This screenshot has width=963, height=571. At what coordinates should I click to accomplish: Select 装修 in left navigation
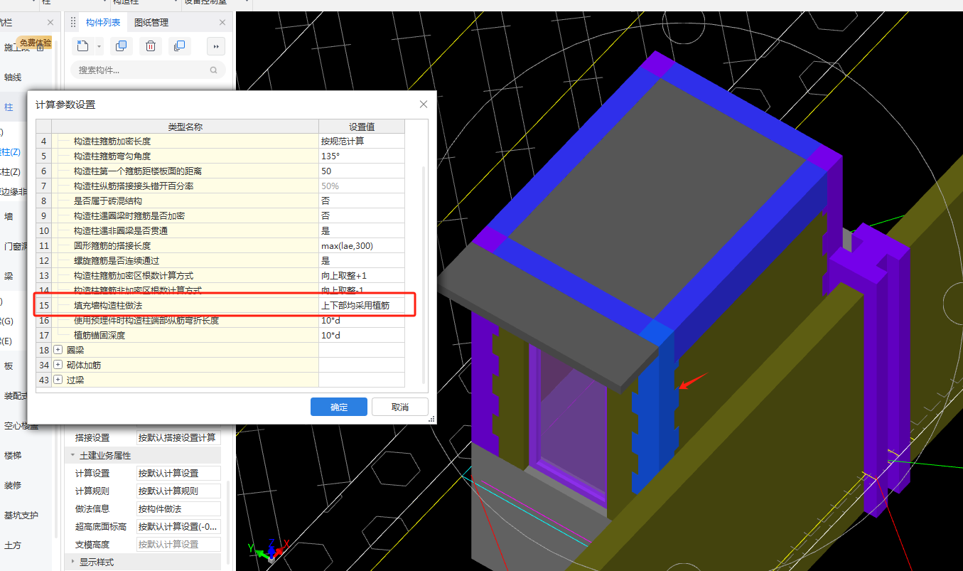(13, 485)
